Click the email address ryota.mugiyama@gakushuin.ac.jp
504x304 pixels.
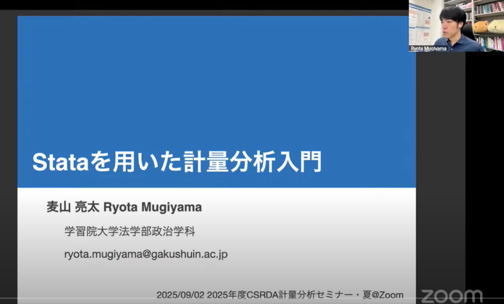tap(146, 254)
